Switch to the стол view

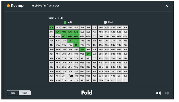(13, 93)
